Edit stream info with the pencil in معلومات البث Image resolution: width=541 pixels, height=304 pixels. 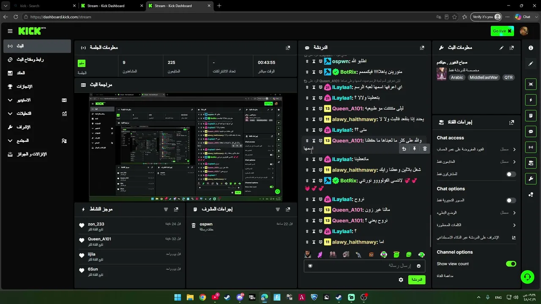502,48
